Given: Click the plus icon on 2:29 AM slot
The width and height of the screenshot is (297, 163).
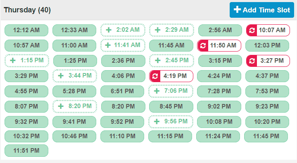Looking at the screenshot, I should click(x=158, y=30).
